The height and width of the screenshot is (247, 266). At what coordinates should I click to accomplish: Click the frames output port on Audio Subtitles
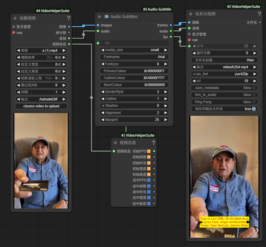click(171, 25)
